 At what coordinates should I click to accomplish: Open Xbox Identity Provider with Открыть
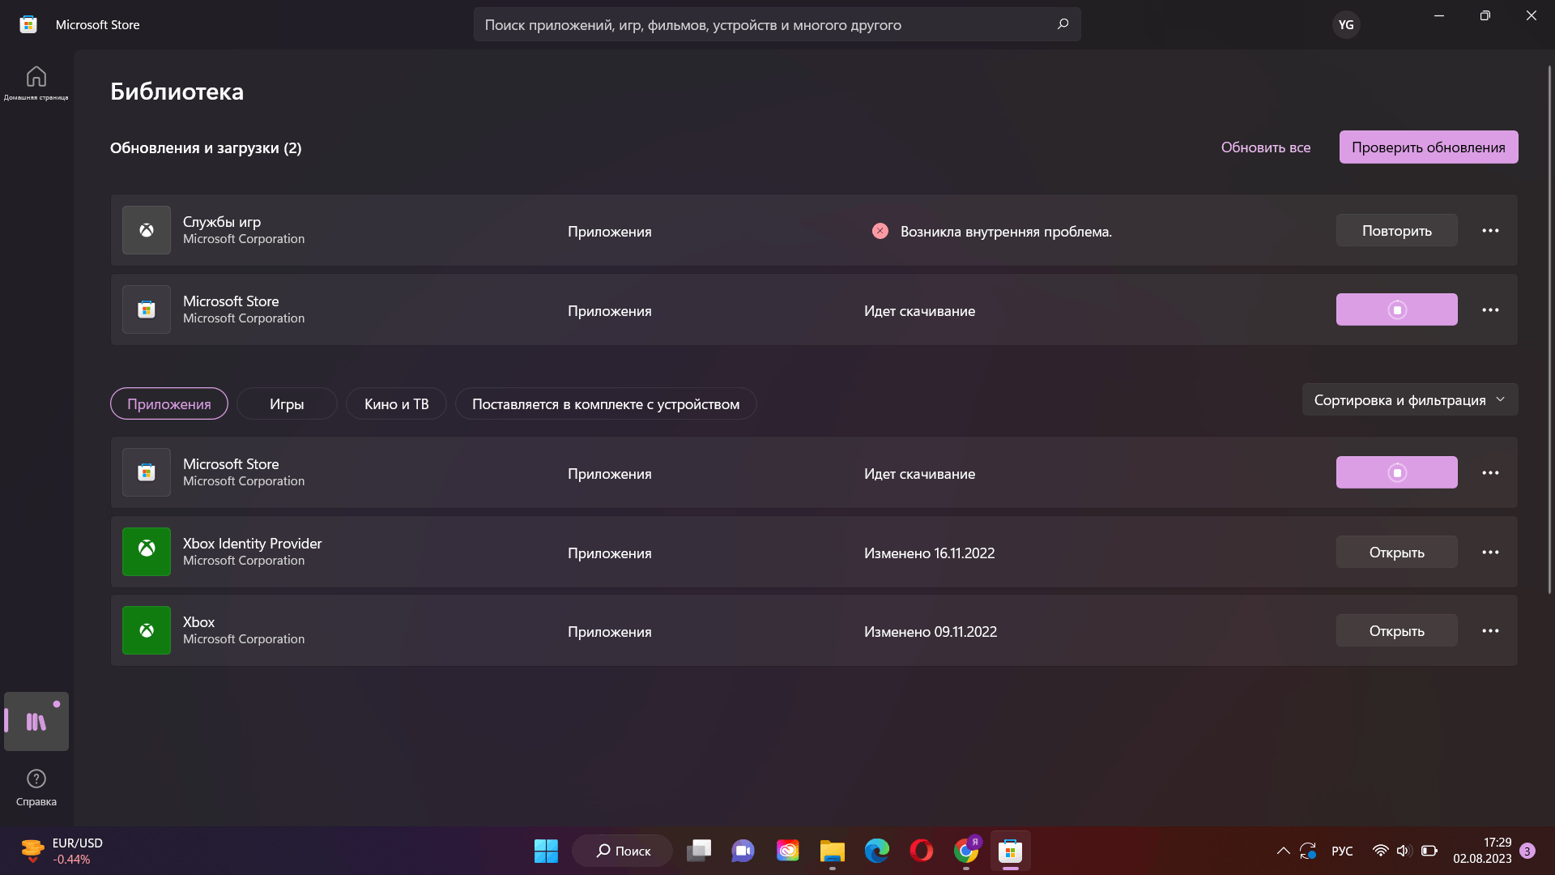pyautogui.click(x=1397, y=553)
